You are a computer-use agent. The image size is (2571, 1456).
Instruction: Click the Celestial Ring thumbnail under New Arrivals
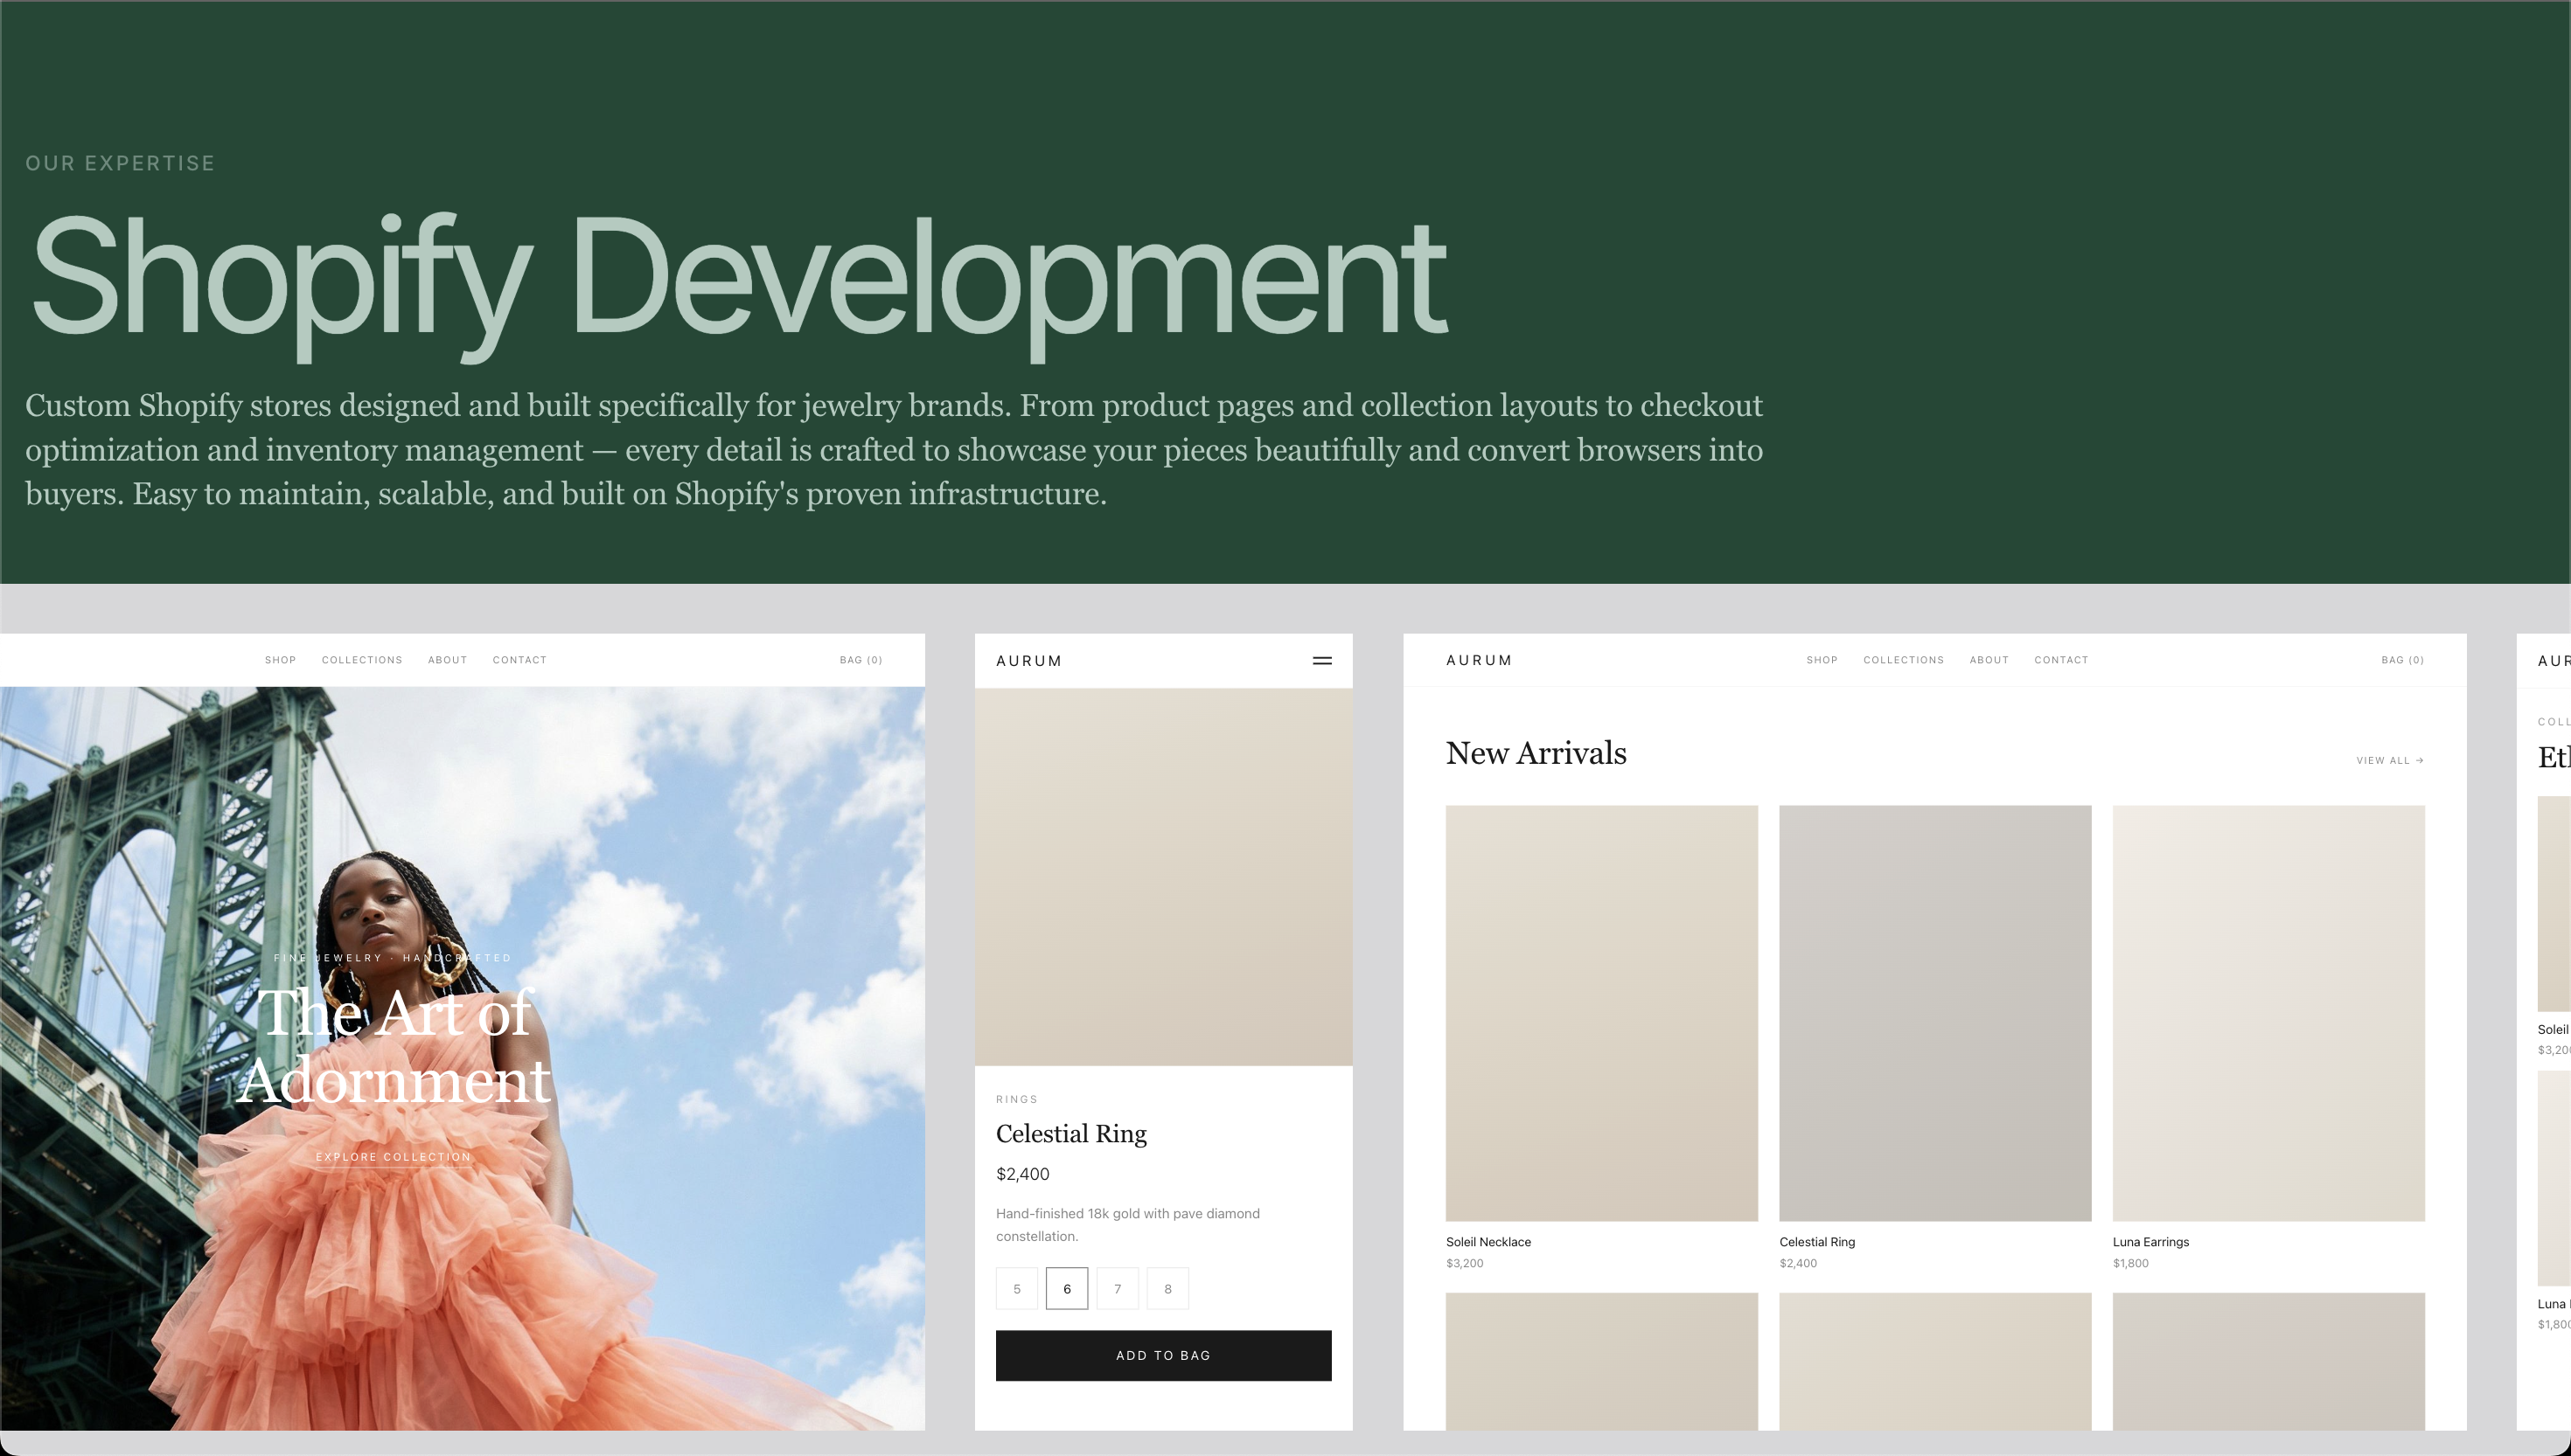pyautogui.click(x=1933, y=1013)
